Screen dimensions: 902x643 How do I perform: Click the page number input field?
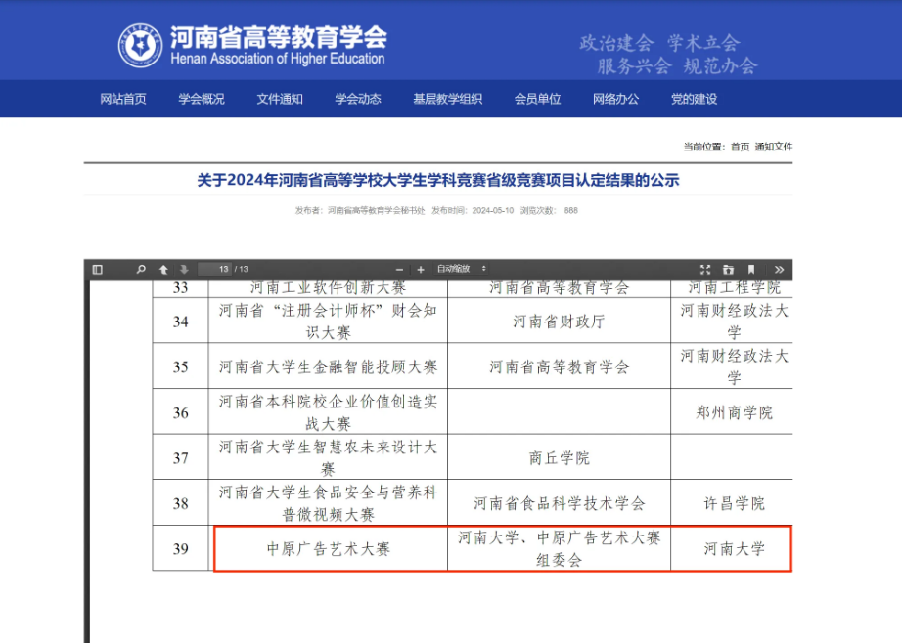pos(214,269)
